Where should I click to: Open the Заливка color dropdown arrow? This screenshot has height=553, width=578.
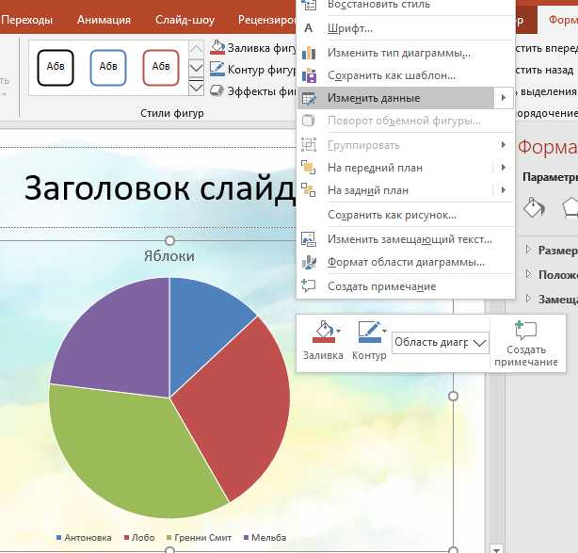339,331
